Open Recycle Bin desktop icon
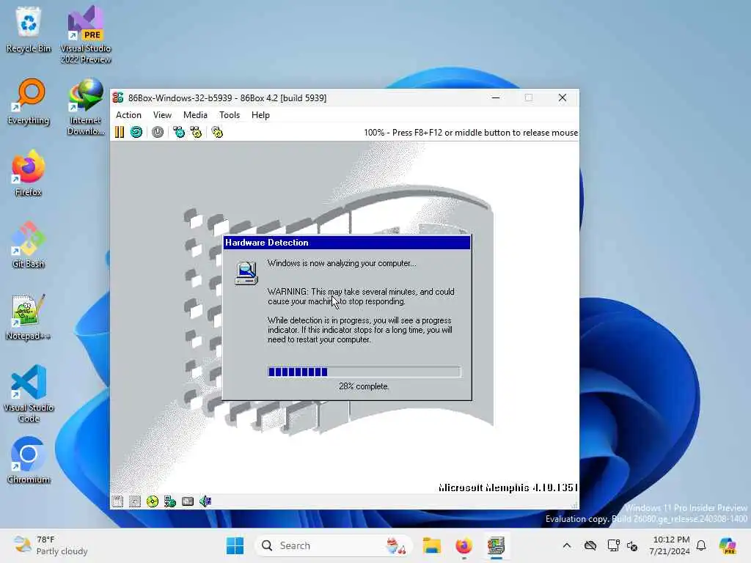The image size is (751, 563). [x=29, y=29]
